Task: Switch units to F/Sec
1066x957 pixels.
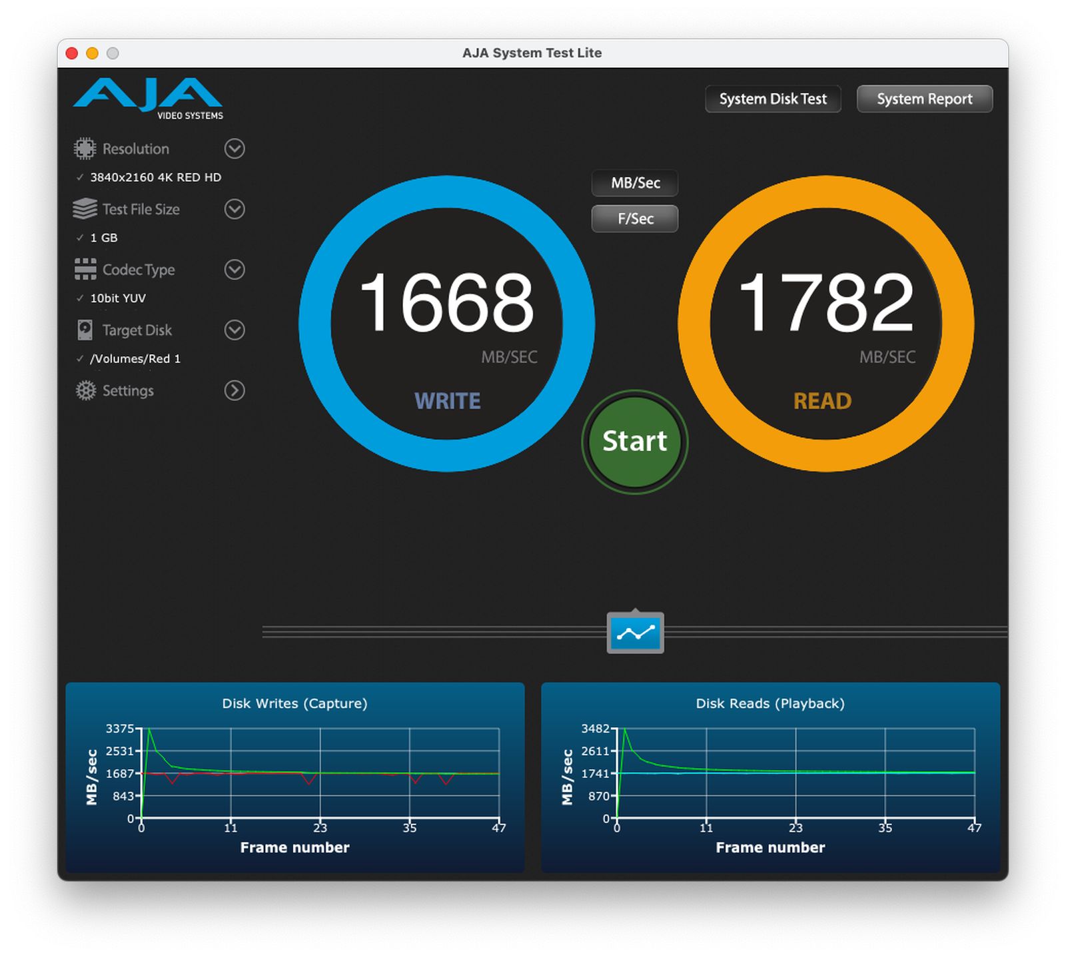Action: click(635, 219)
